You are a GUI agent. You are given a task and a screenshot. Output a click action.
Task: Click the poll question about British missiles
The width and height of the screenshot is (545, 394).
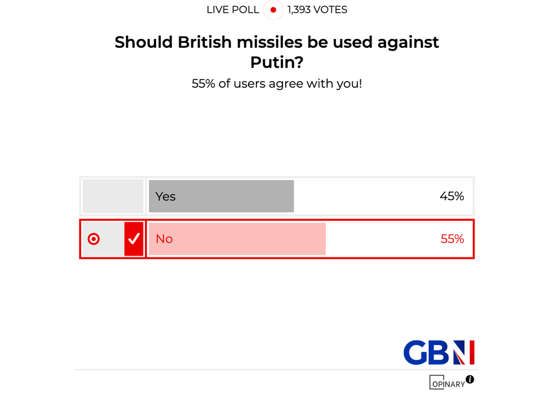(277, 52)
